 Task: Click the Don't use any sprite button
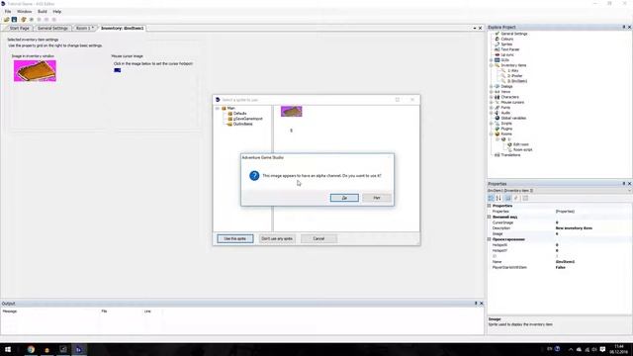(277, 238)
